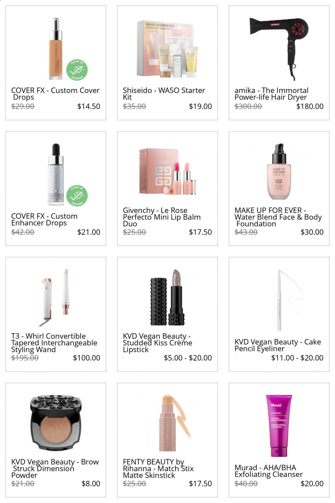Select the MAKE UP FOR EVER foundation bottle image
The width and height of the screenshot is (335, 503).
click(279, 172)
